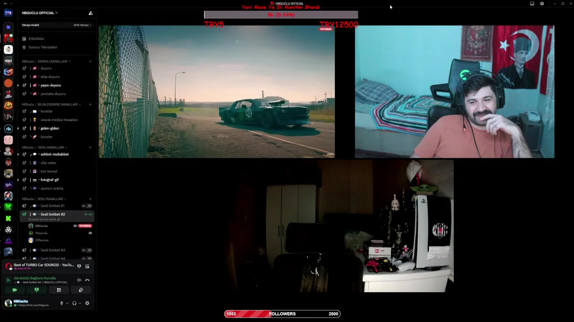Open the help icon in title bar
Image resolution: width=574 pixels, height=322 pixels.
(542, 4)
